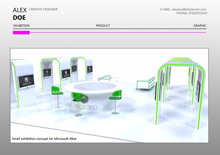Viewport: 220px width, 155px height.
Task: Switch to the PRODUCT section
Action: (x=103, y=26)
